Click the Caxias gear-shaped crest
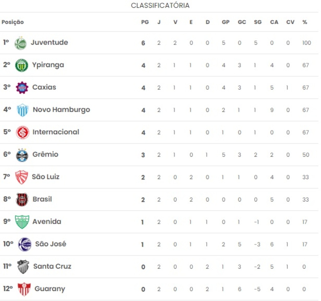Image resolution: width=321 pixels, height=301 pixels. (x=22, y=87)
